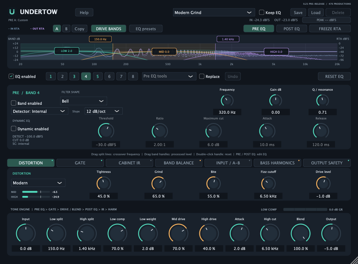
Task: Open the Detector: Internal dropdown
Action: [40, 111]
